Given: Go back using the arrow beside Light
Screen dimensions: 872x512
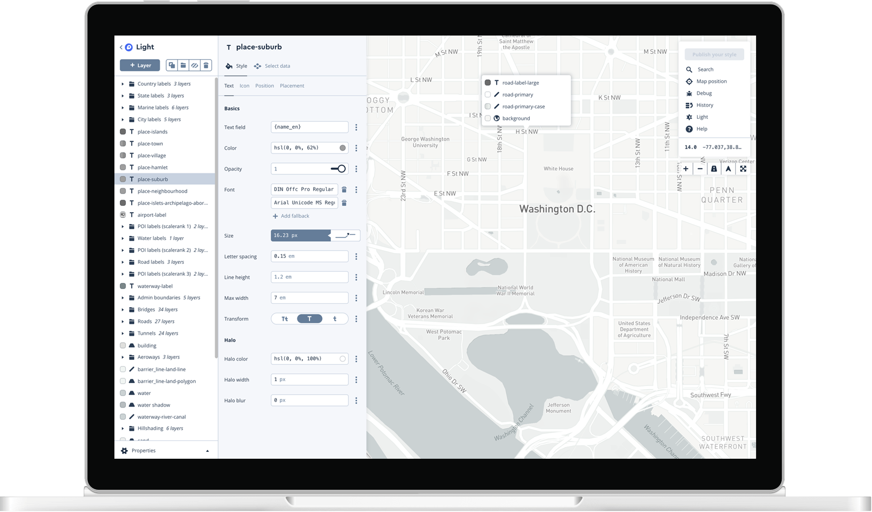Looking at the screenshot, I should click(121, 47).
